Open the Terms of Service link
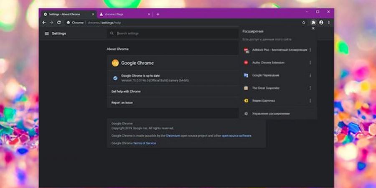 tap(145, 143)
